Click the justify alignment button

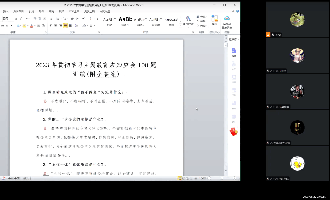click(x=65, y=25)
